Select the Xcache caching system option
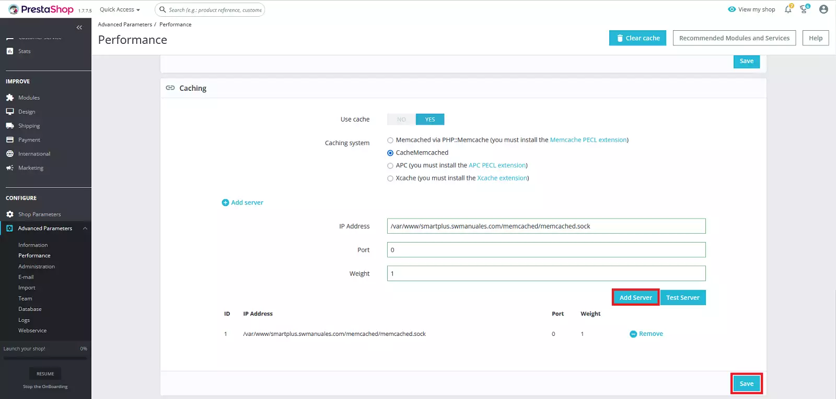This screenshot has width=836, height=399. click(390, 178)
